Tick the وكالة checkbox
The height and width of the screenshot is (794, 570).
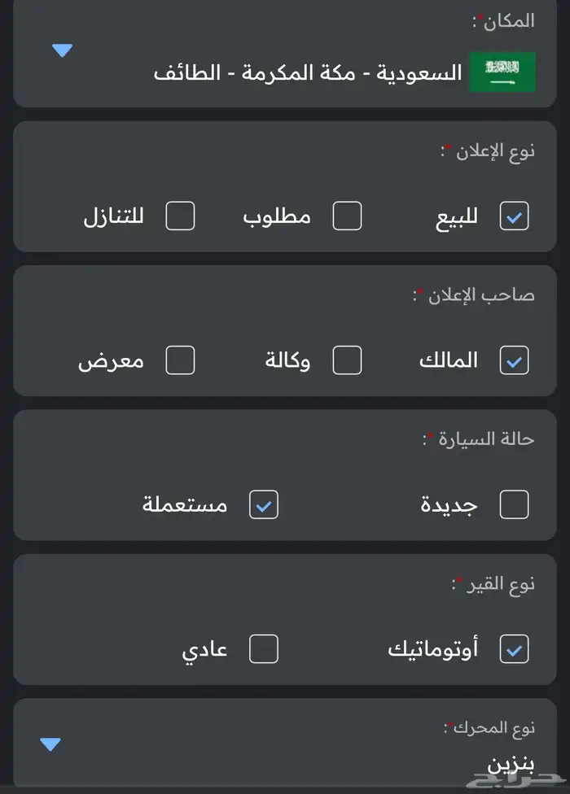348,360
